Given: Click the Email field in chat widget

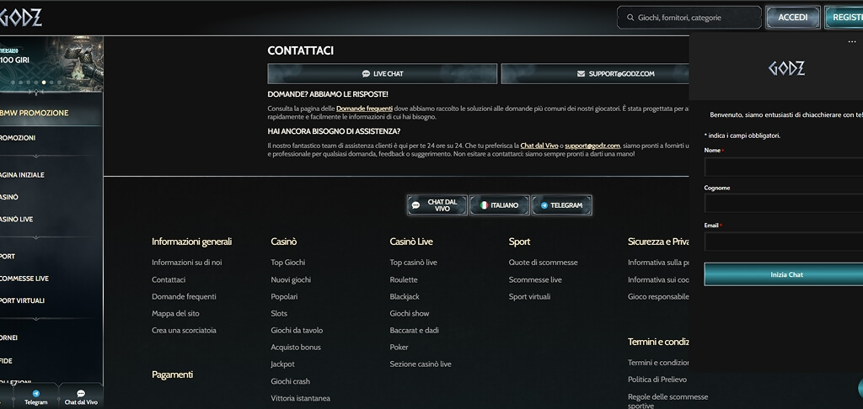Looking at the screenshot, I should tap(784, 242).
